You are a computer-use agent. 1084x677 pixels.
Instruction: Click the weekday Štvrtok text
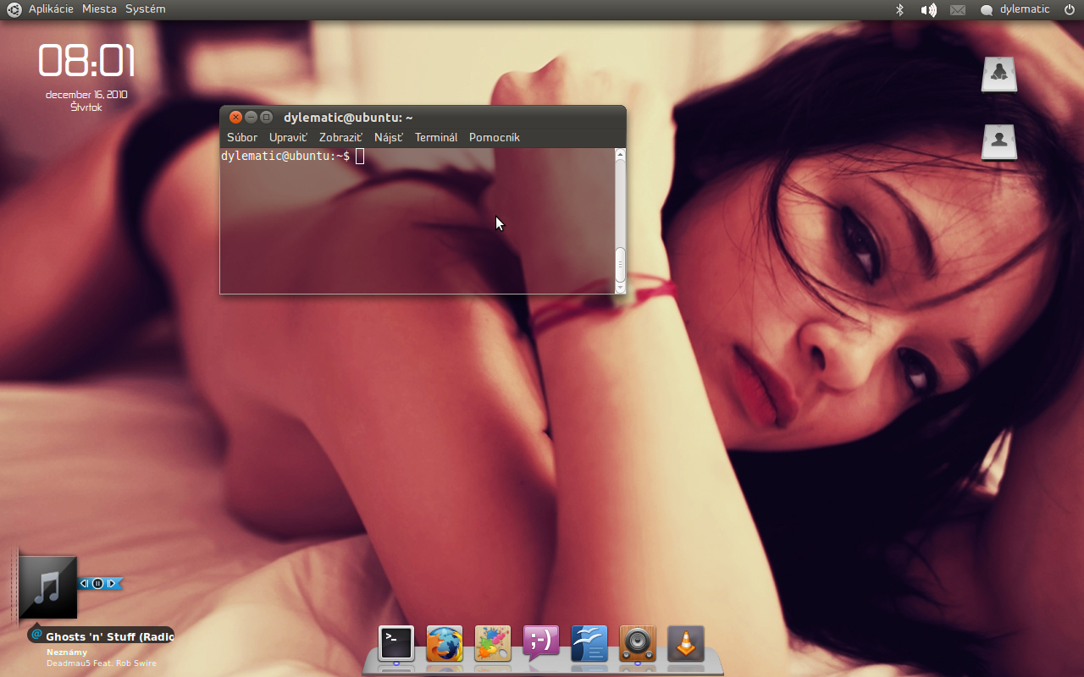coord(86,107)
